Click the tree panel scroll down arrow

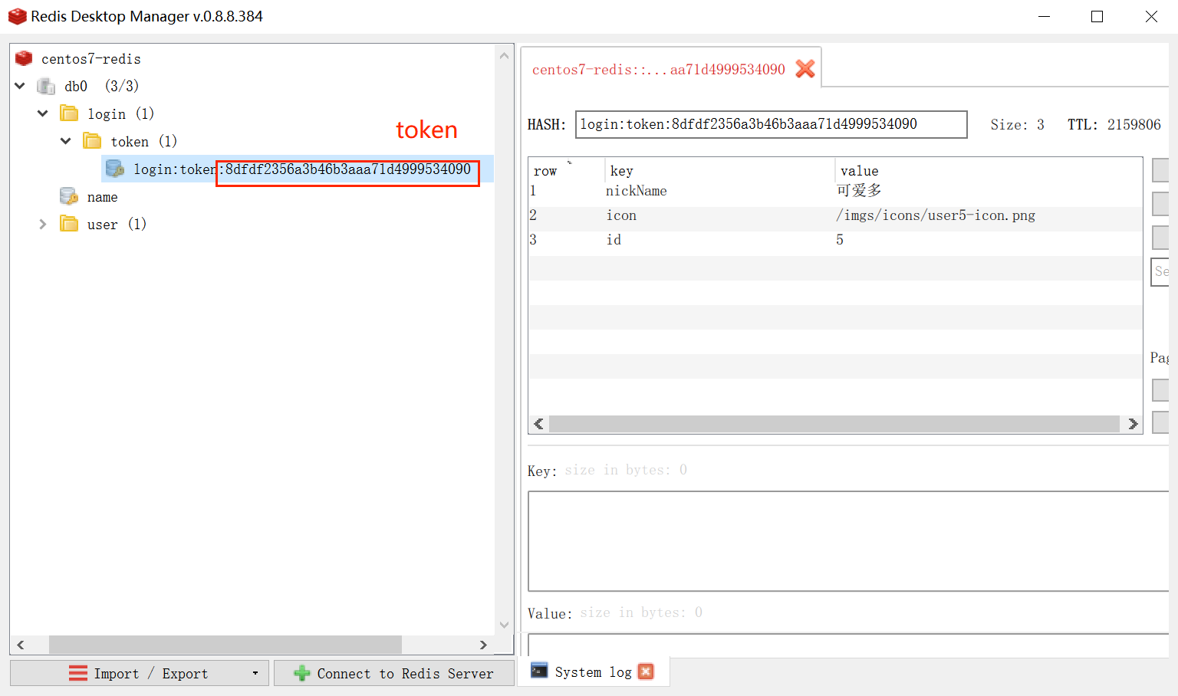504,625
